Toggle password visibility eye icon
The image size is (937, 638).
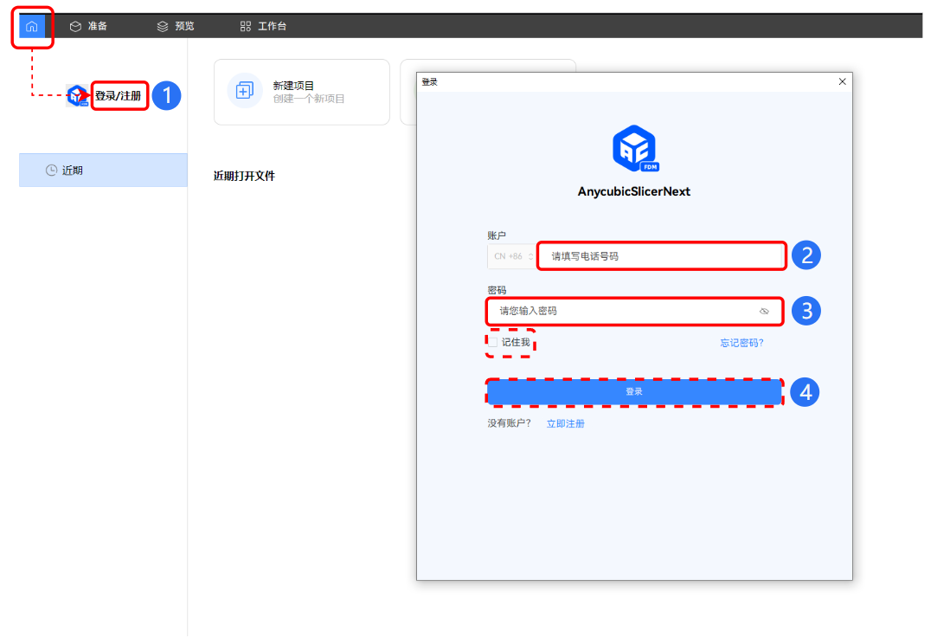point(764,312)
